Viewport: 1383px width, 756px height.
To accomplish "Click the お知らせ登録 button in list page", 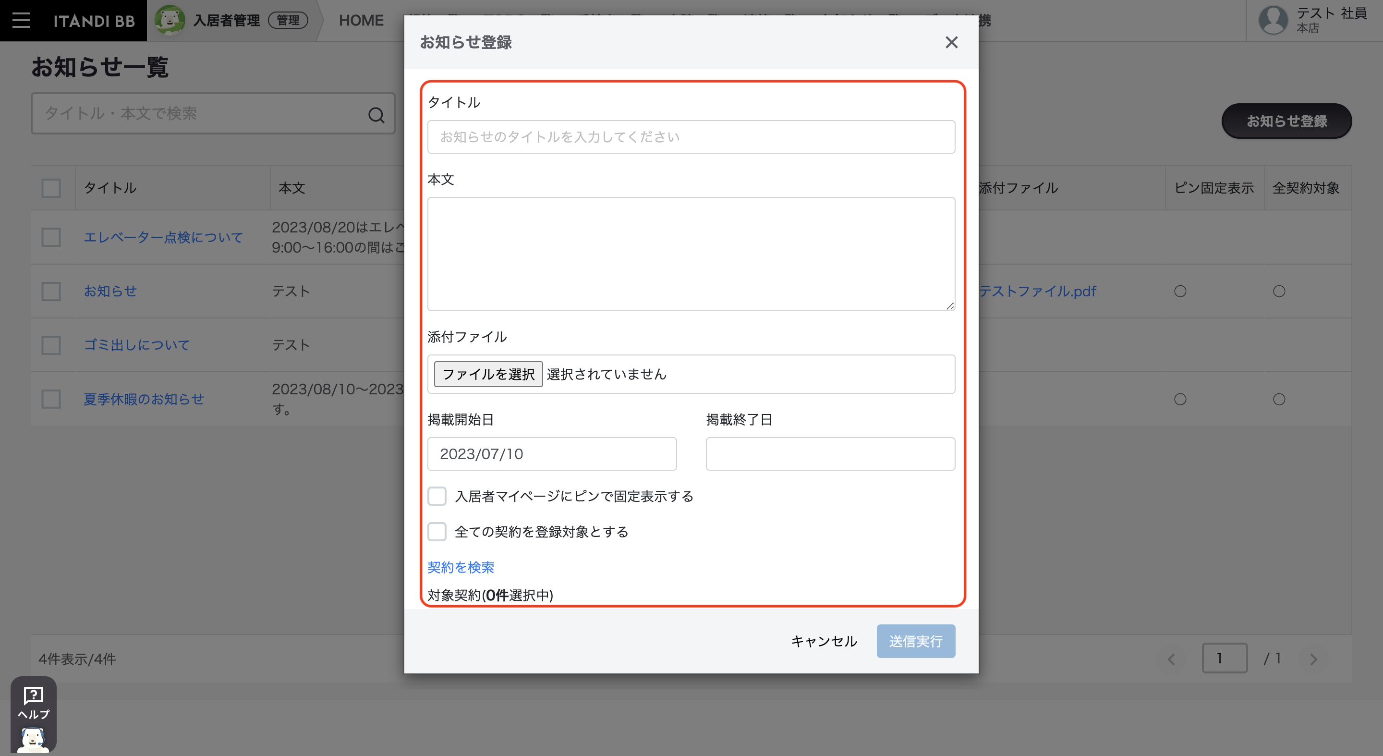I will click(1286, 121).
